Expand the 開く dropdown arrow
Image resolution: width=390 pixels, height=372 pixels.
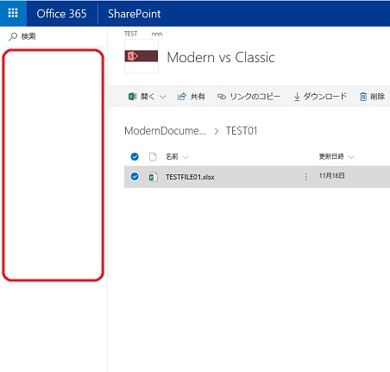(x=162, y=97)
